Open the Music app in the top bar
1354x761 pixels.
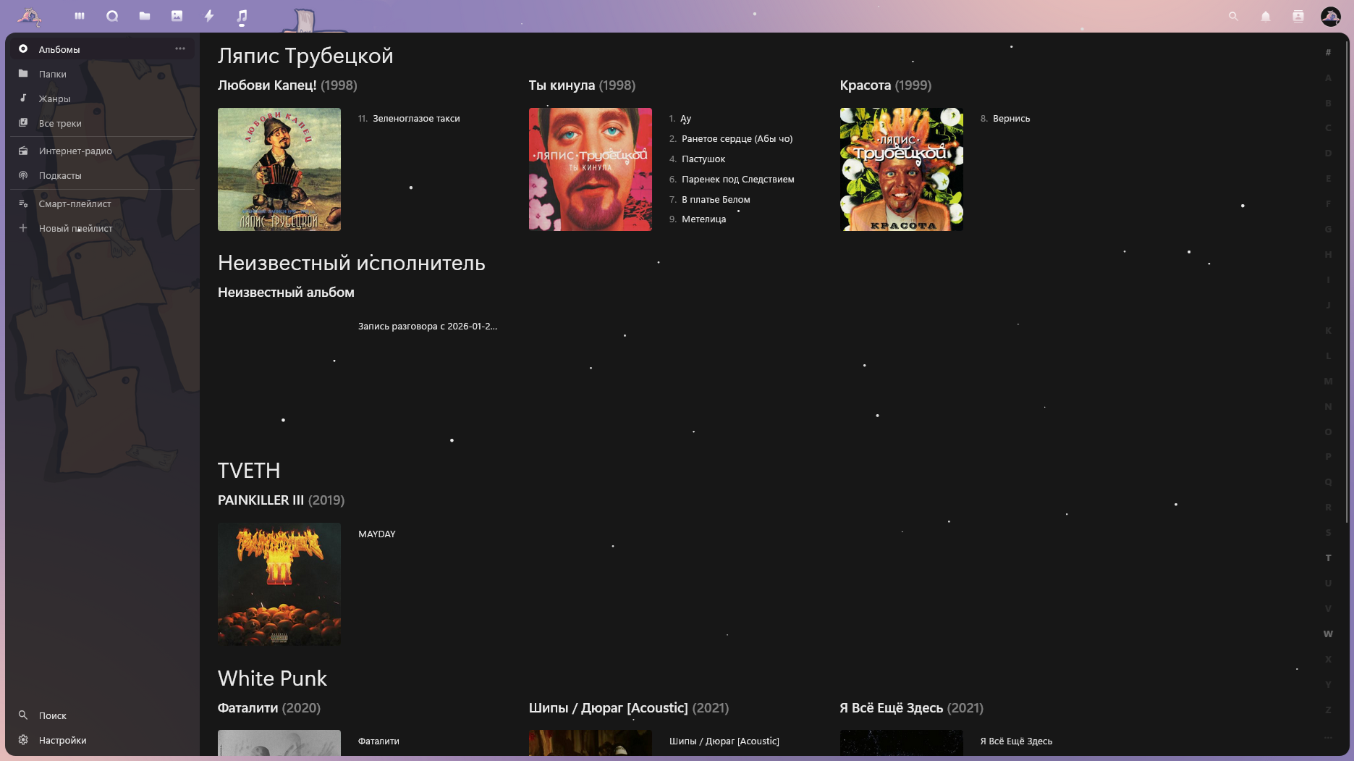(x=242, y=15)
